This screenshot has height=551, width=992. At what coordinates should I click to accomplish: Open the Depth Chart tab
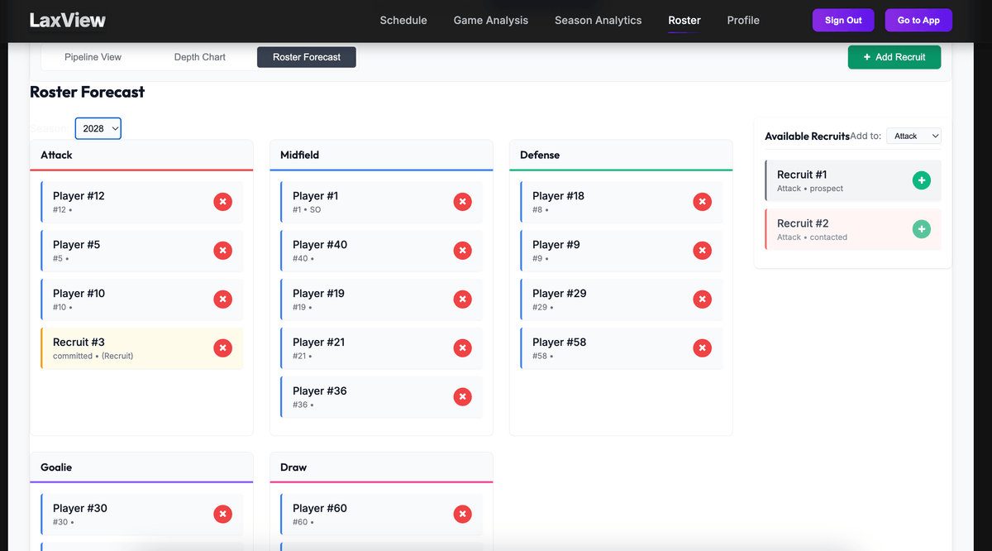coord(199,57)
